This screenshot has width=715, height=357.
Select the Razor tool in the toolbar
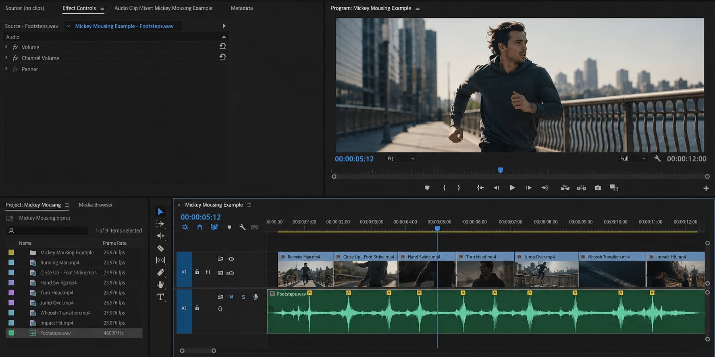pyautogui.click(x=160, y=248)
